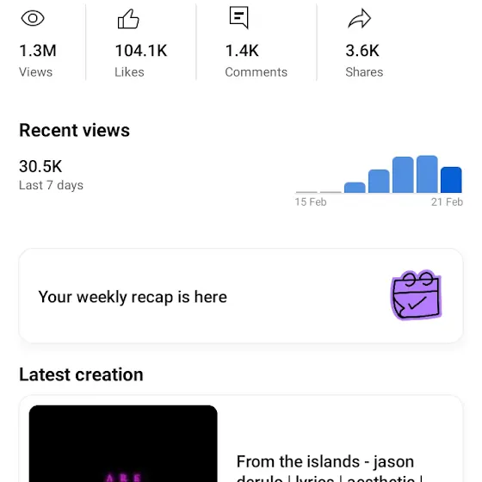482x482 pixels.
Task: Select the dark blue 21 Feb bar
Action: coord(451,180)
